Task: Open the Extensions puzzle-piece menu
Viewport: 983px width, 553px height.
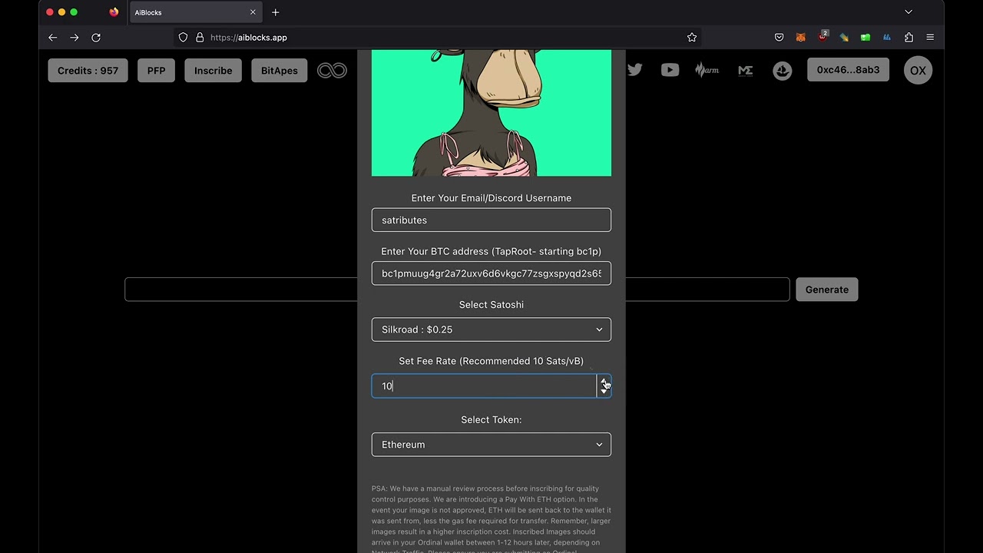Action: pos(909,37)
